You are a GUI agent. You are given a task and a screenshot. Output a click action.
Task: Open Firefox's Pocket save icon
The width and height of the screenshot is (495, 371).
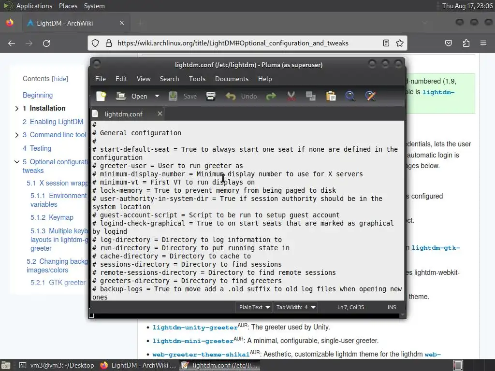point(449,43)
